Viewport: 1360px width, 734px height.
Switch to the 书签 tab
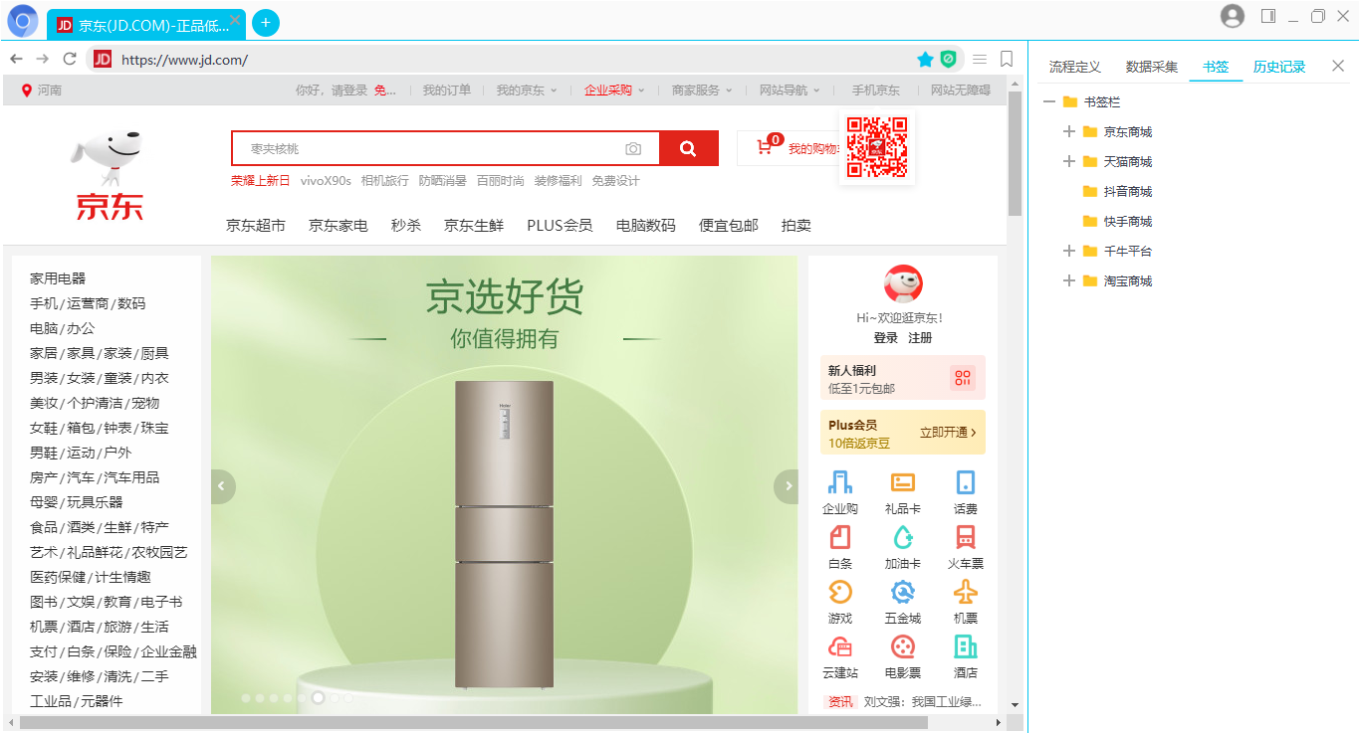pos(1216,67)
